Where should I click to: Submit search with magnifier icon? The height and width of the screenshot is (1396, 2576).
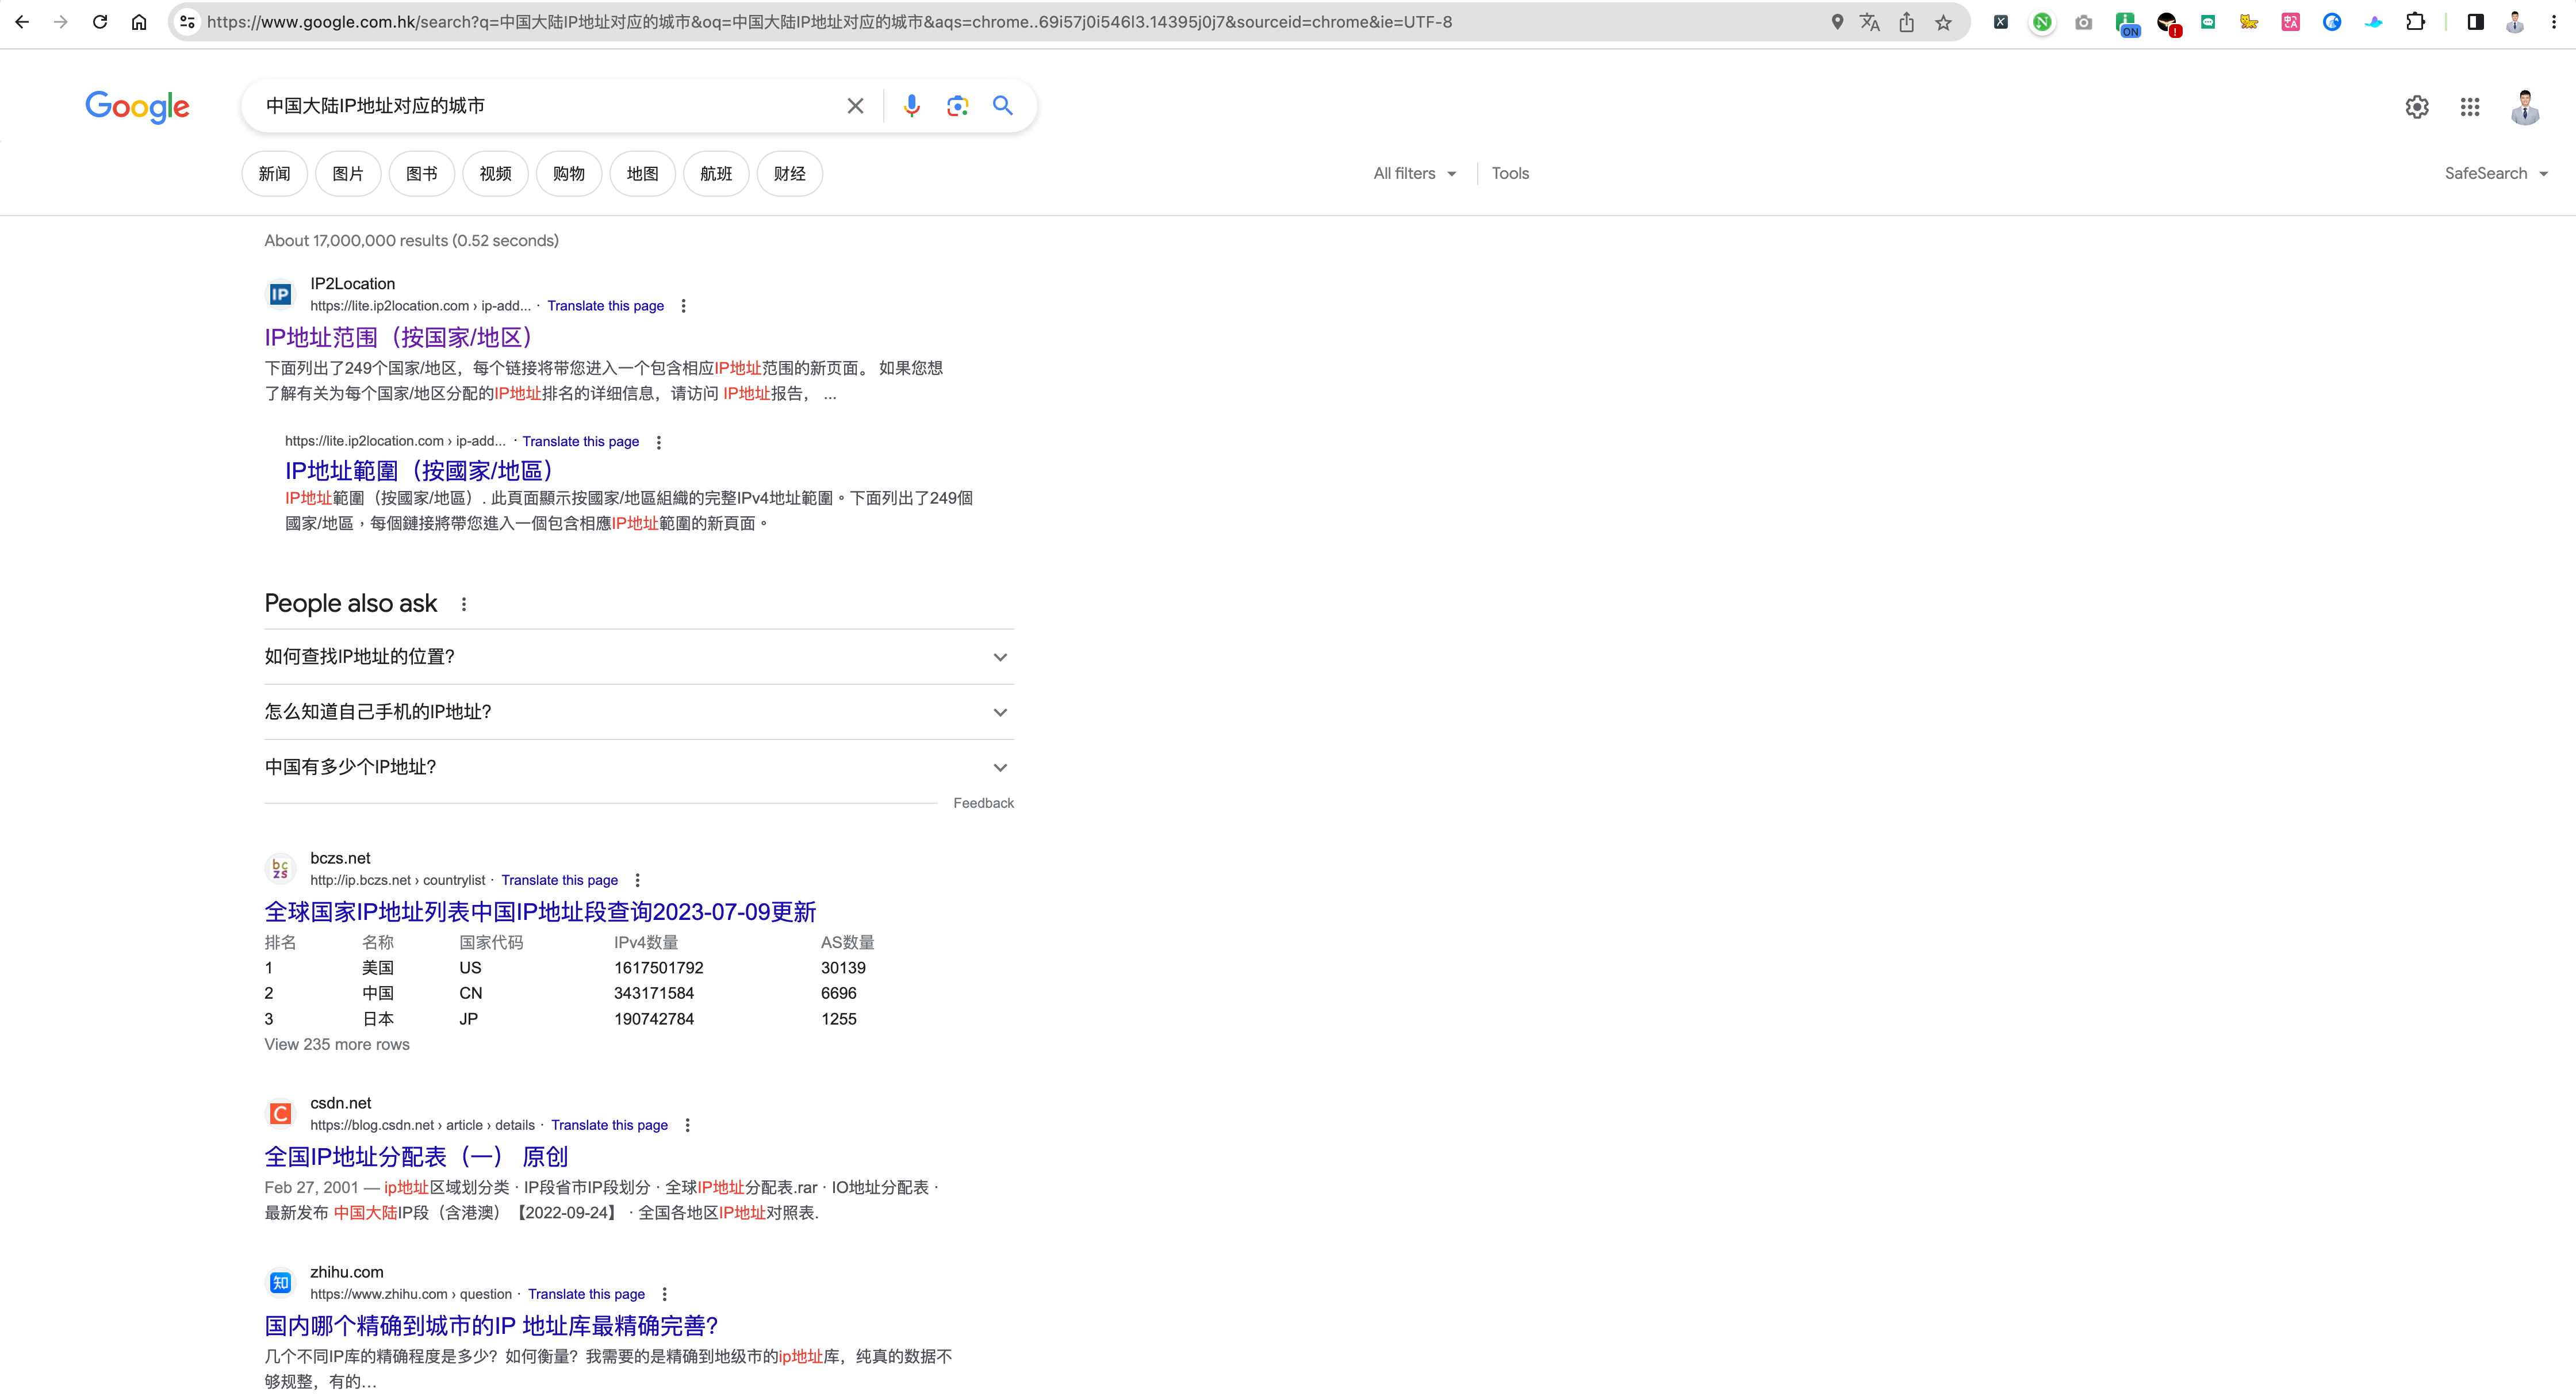tap(1003, 106)
